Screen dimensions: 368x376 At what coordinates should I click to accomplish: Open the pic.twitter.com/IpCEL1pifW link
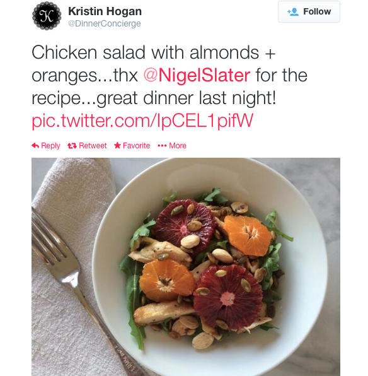click(142, 120)
